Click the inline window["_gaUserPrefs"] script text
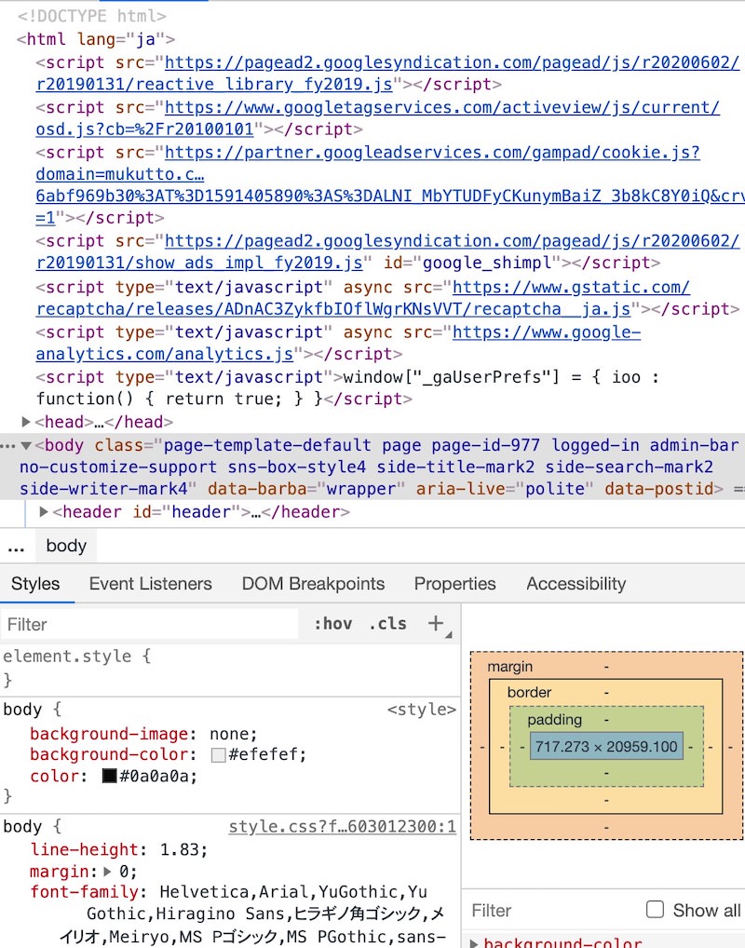Screen dimensions: 745x948 (x=347, y=388)
